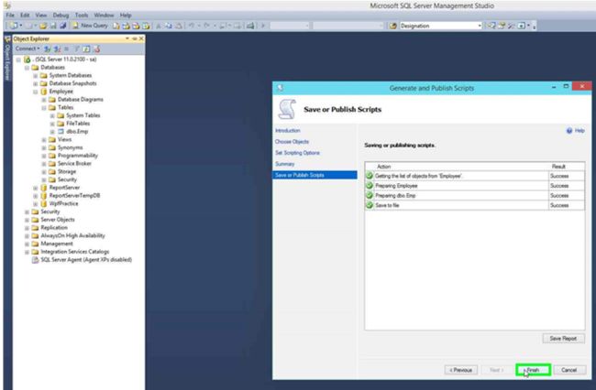Viewport: 596px width, 390px height.
Task: Click the Cancel button in the wizard
Action: click(569, 370)
